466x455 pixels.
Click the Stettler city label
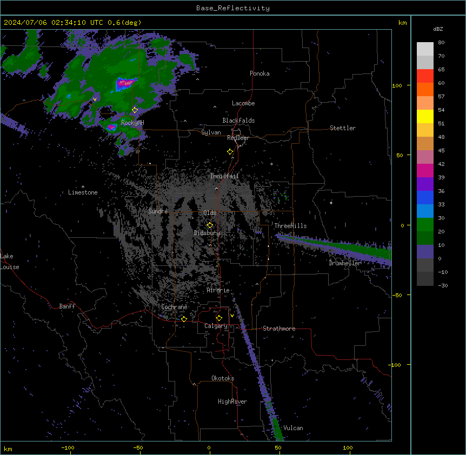tap(343, 128)
